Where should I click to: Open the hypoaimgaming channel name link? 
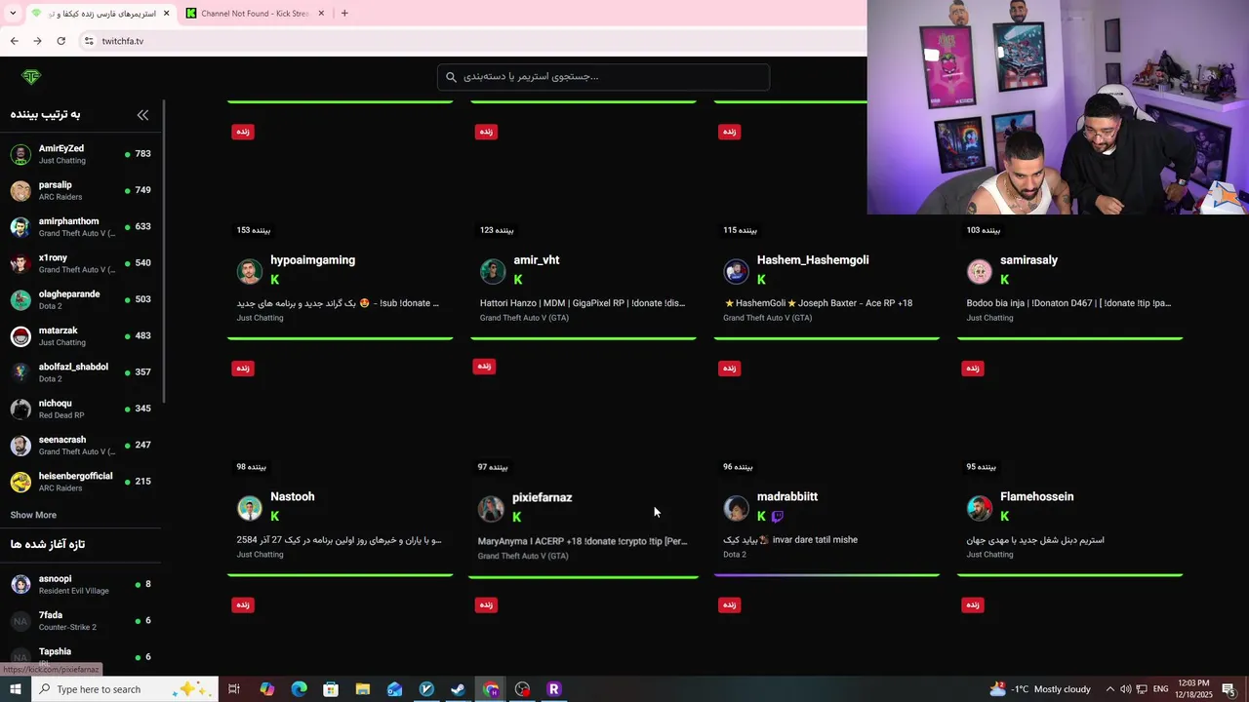pyautogui.click(x=312, y=260)
